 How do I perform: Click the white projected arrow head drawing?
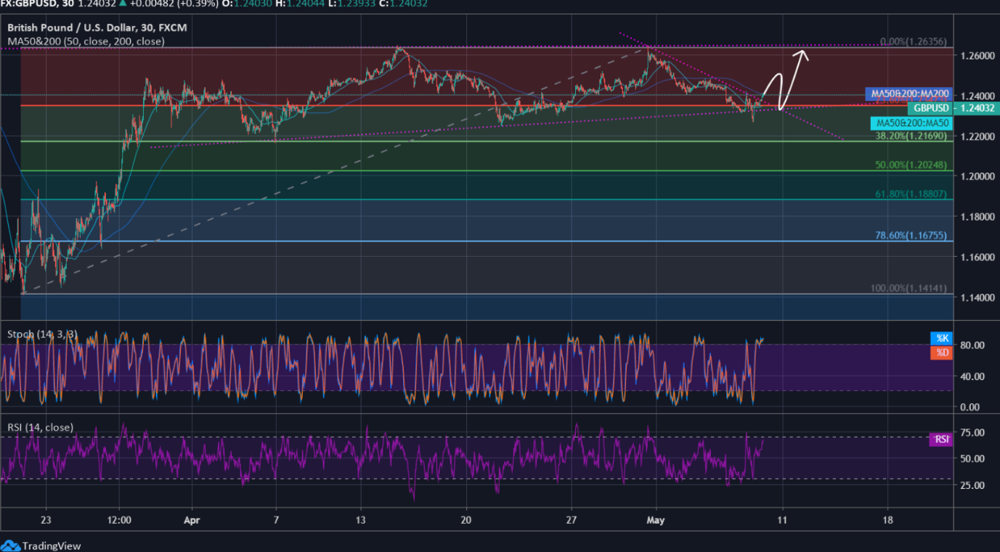click(x=802, y=53)
